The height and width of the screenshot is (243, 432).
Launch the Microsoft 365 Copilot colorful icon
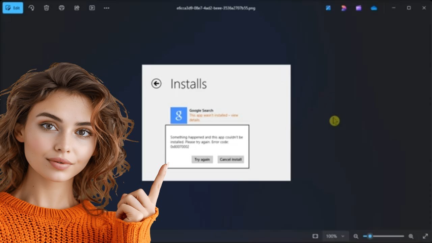(x=344, y=8)
